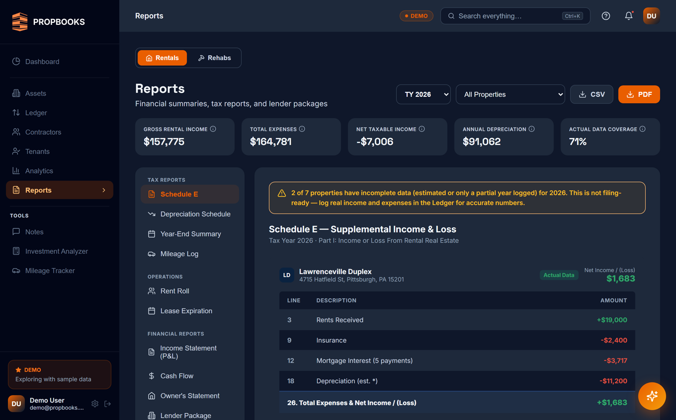Click the Mileage Log car icon
This screenshot has height=420, width=676.
pyautogui.click(x=152, y=254)
